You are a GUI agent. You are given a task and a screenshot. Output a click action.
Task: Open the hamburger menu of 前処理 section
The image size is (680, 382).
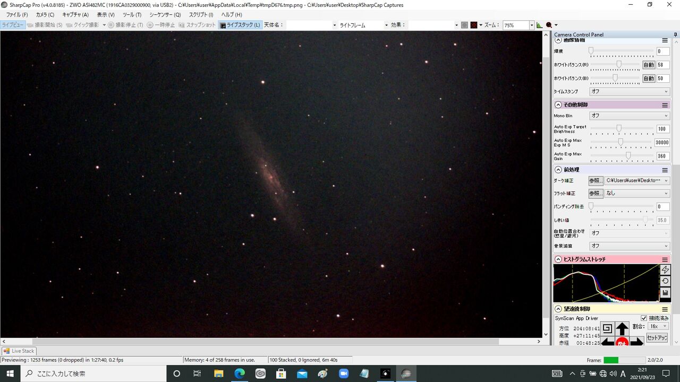coord(665,170)
